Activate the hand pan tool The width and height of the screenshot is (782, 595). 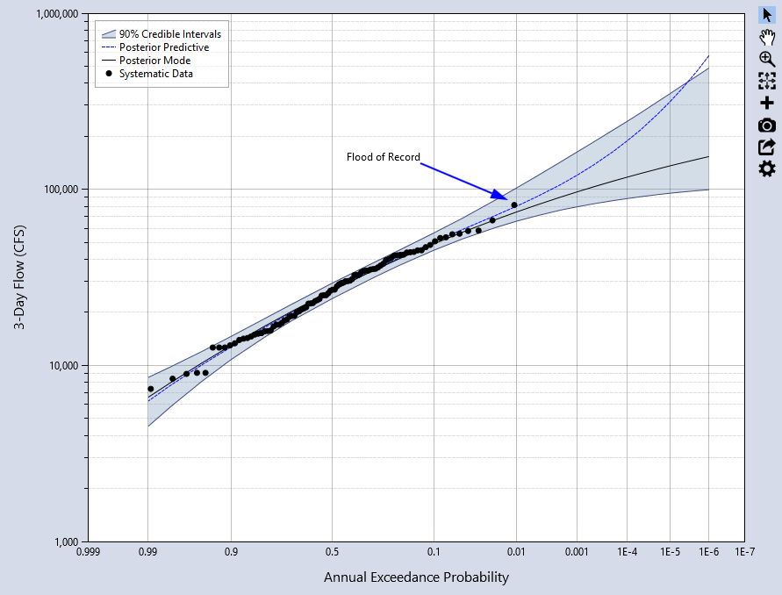(x=766, y=36)
